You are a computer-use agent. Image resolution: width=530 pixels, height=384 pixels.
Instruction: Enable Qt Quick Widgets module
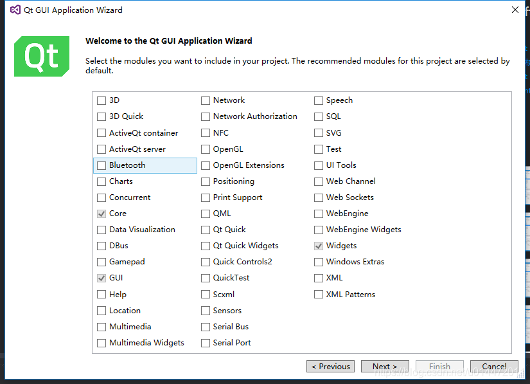coord(206,246)
